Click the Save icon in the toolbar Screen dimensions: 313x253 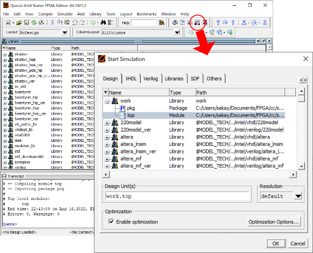point(27,23)
